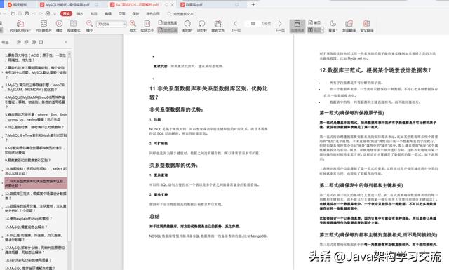The image size is (449, 270).
Task: Add a new tab with plus button
Action: (x=253, y=4)
